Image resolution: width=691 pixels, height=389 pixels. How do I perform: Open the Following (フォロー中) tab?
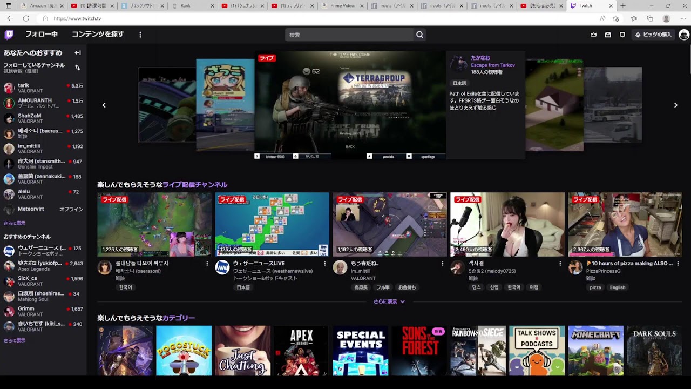pyautogui.click(x=41, y=35)
